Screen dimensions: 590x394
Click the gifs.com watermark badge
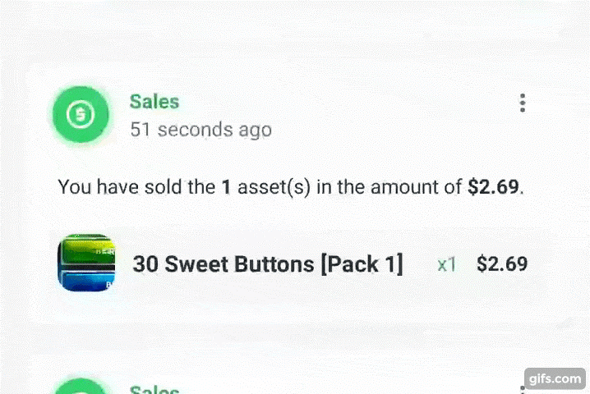coord(555,378)
